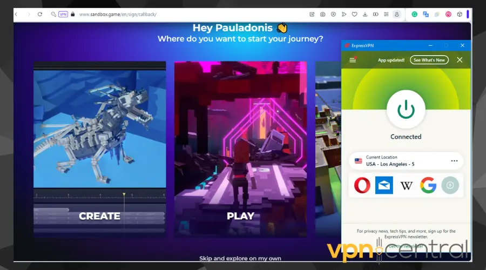Viewport: 486px width, 270px height.
Task: Open the extensions cube icon
Action: 460,14
